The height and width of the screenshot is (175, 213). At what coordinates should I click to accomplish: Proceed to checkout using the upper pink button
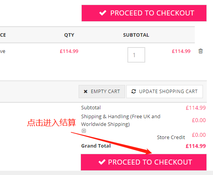[x=144, y=13]
